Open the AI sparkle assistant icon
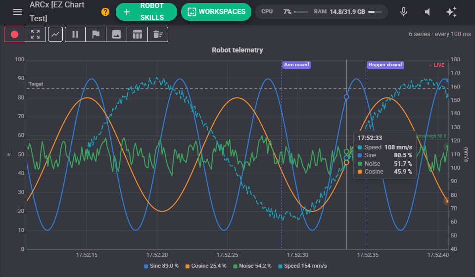This screenshot has height=277, width=475. click(x=451, y=12)
